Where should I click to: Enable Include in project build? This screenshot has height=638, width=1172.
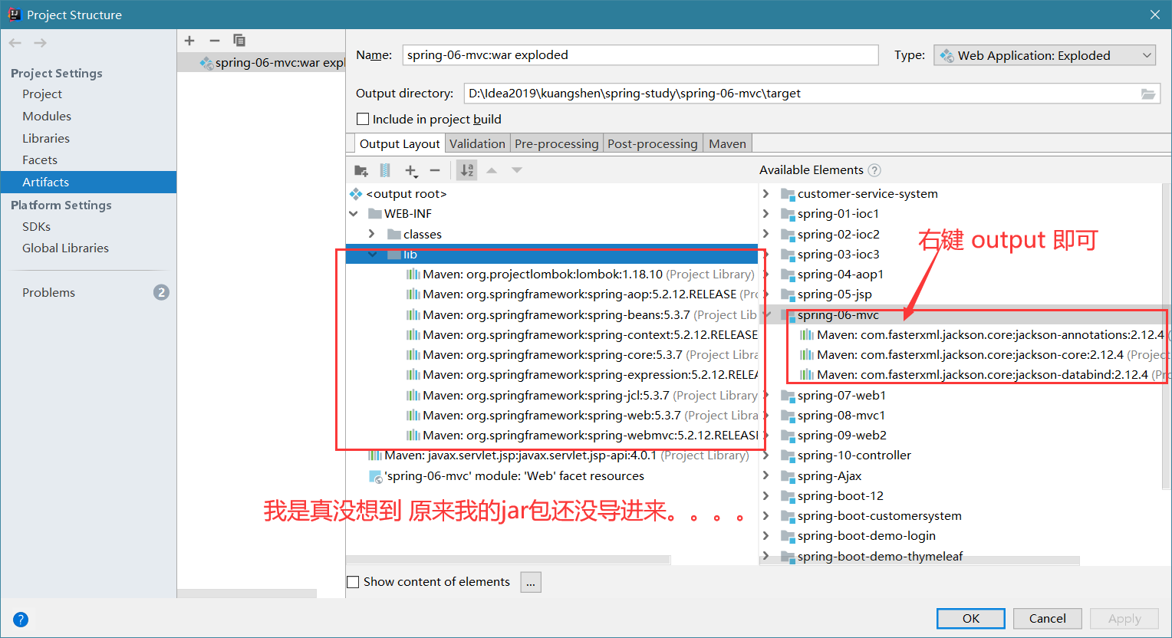363,119
